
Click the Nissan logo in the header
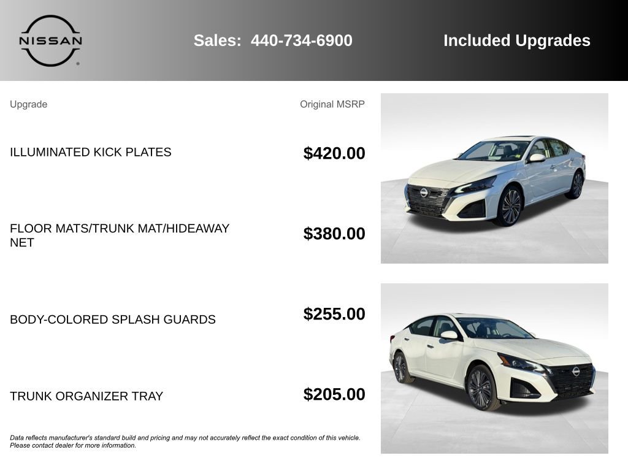tap(50, 40)
